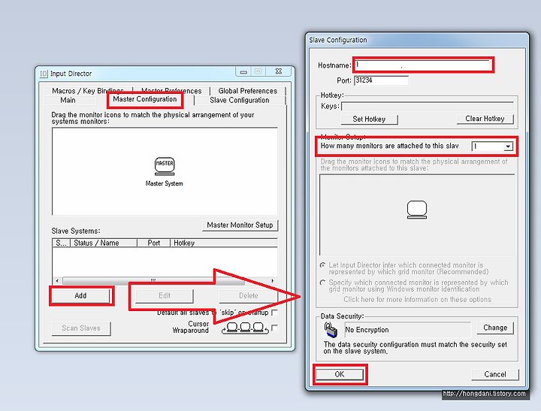Open the more information on options link
Screen dimensions: 541x411
[x=417, y=300]
